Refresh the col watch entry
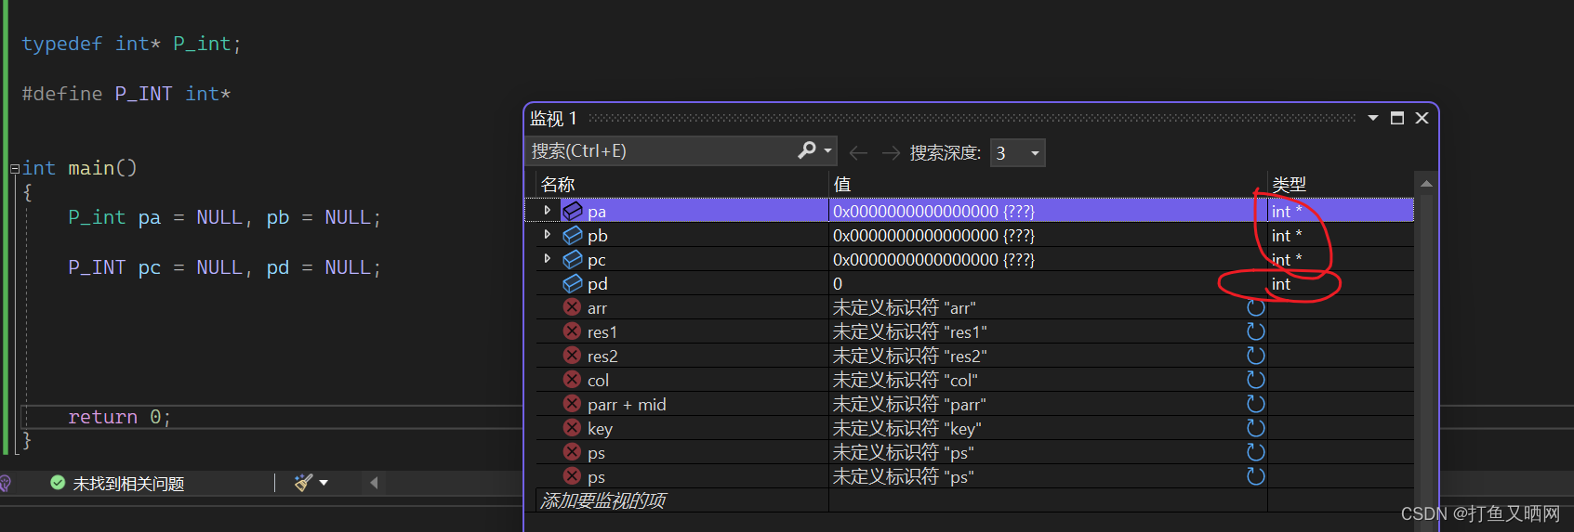The height and width of the screenshot is (532, 1574). click(x=1255, y=380)
